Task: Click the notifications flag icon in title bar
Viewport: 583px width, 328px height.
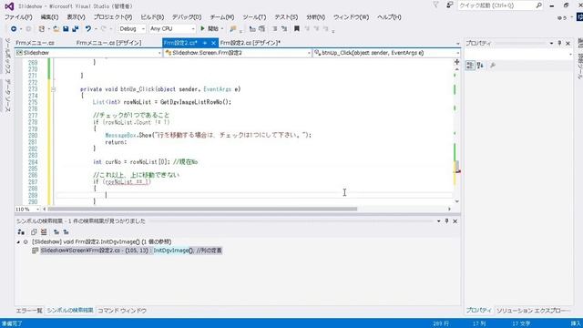Action: click(435, 5)
